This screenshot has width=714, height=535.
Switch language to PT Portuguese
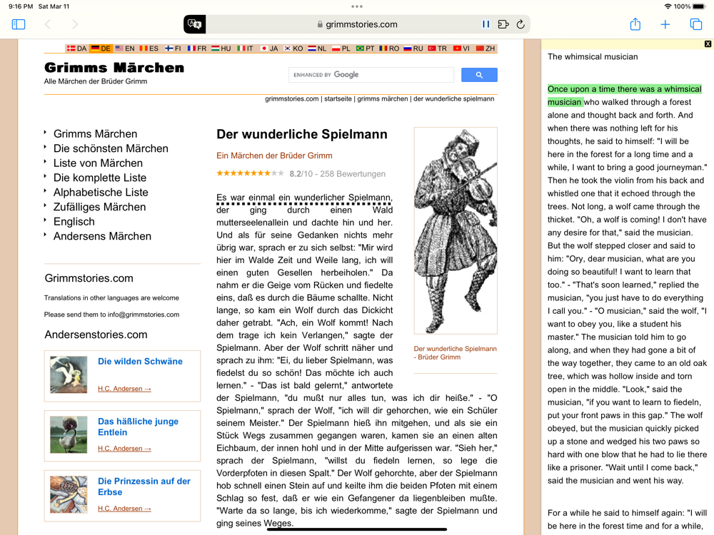[x=365, y=49]
